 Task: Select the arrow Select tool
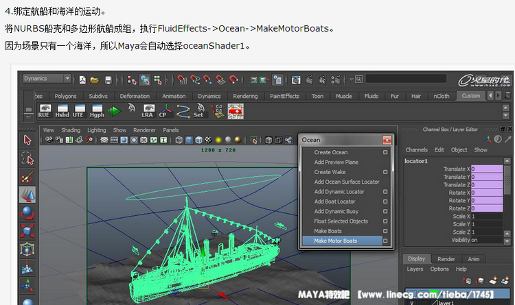click(x=27, y=140)
